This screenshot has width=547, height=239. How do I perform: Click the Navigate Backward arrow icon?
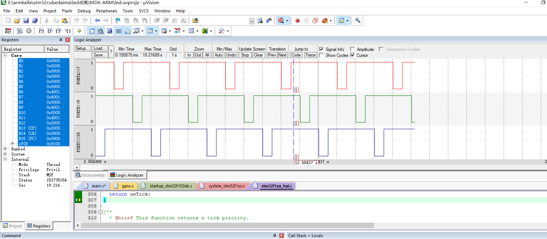97,20
